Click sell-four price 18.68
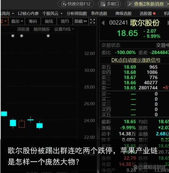 (130, 72)
